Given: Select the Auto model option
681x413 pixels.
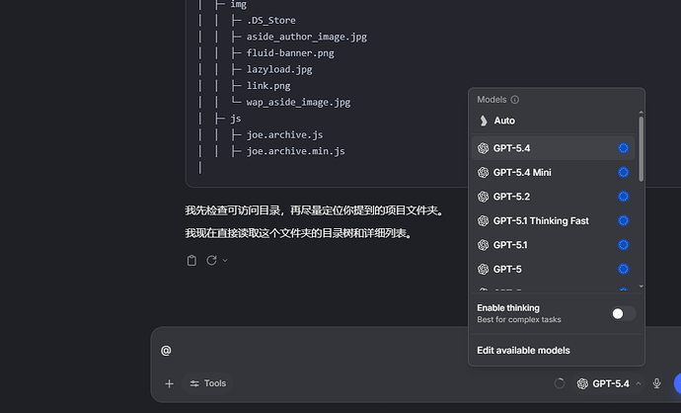Looking at the screenshot, I should click(x=553, y=121).
